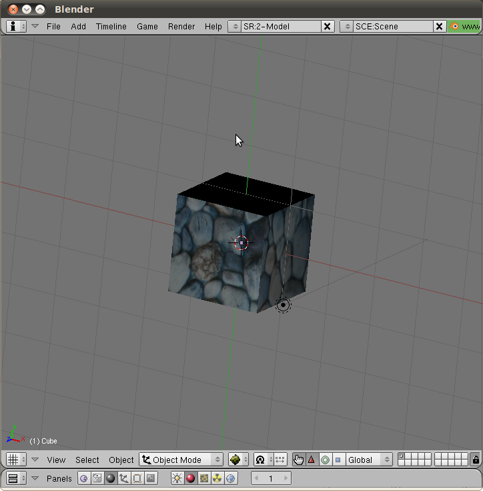Image resolution: width=483 pixels, height=491 pixels.
Task: Enable the translate manipulator red triangle
Action: (x=311, y=460)
